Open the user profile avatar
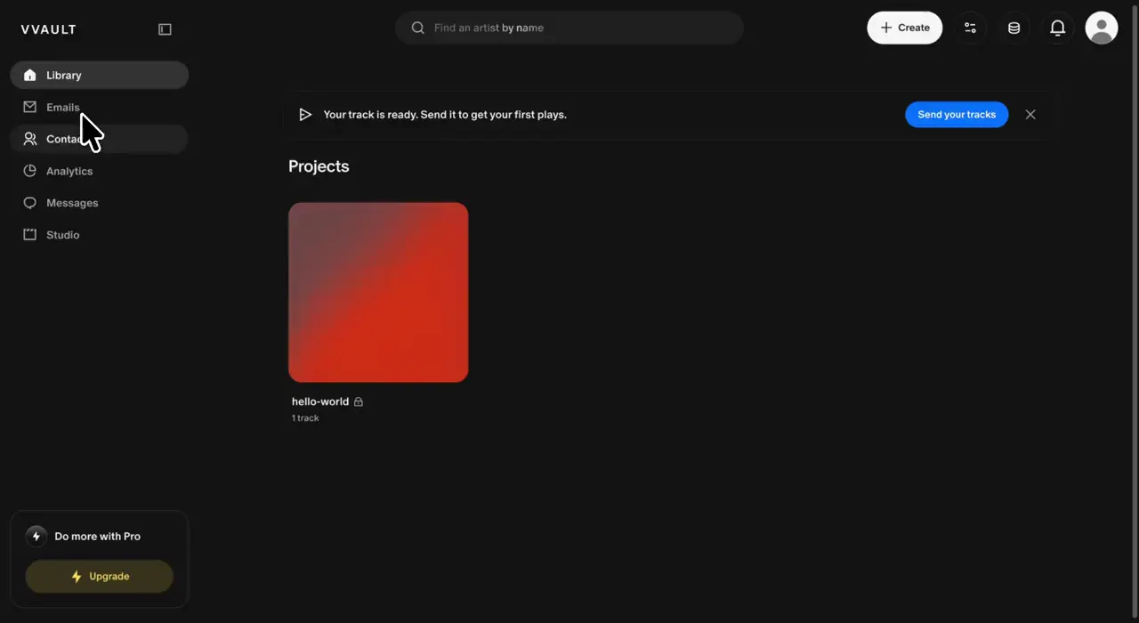The image size is (1139, 623). [x=1102, y=28]
